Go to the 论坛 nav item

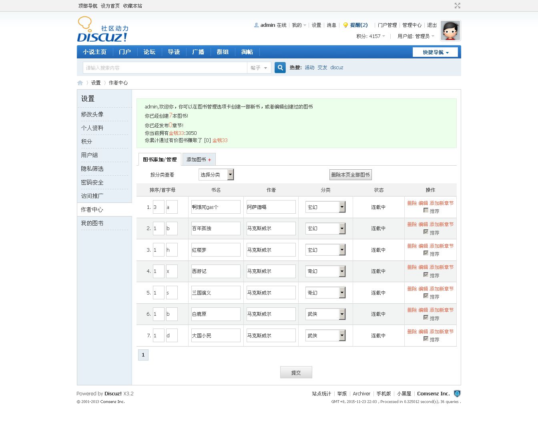(x=149, y=52)
